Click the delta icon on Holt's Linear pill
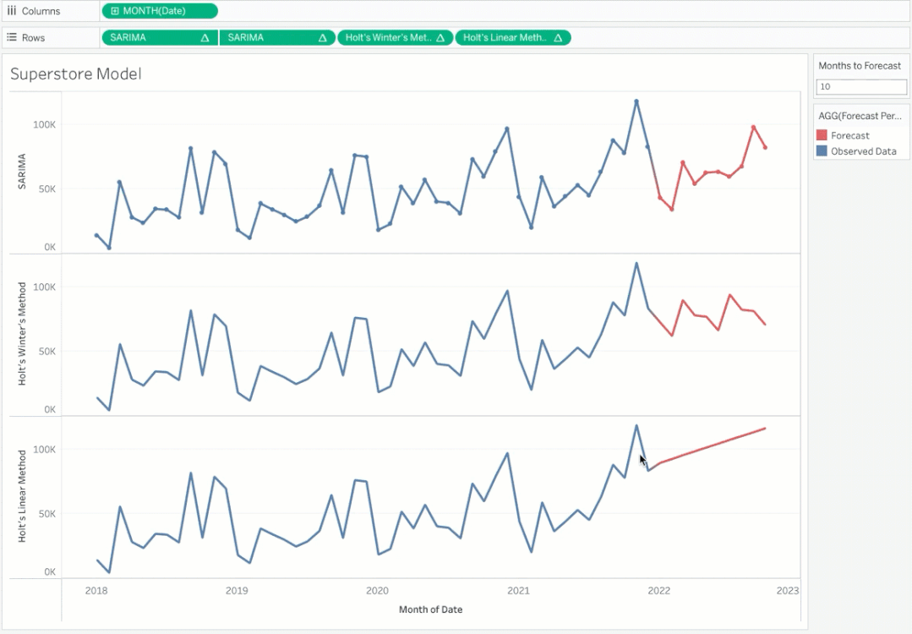Image resolution: width=912 pixels, height=634 pixels. (558, 38)
